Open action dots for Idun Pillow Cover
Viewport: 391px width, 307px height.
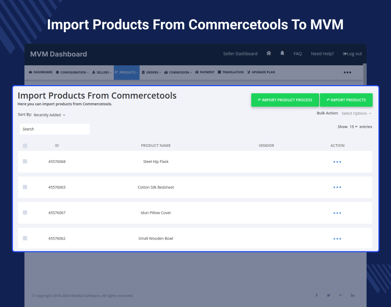click(337, 213)
